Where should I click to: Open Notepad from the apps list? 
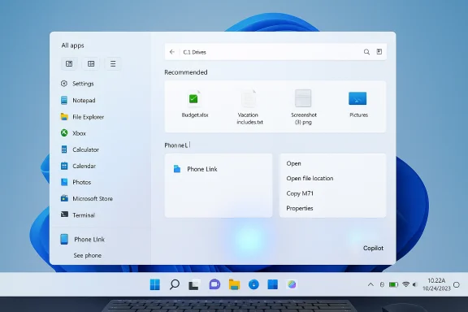78,100
